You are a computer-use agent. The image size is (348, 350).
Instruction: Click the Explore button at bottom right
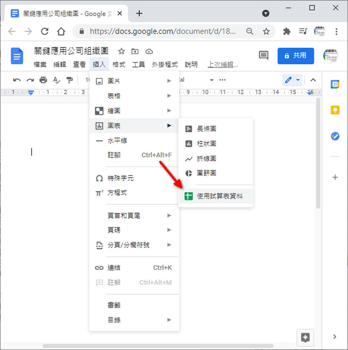(x=305, y=337)
